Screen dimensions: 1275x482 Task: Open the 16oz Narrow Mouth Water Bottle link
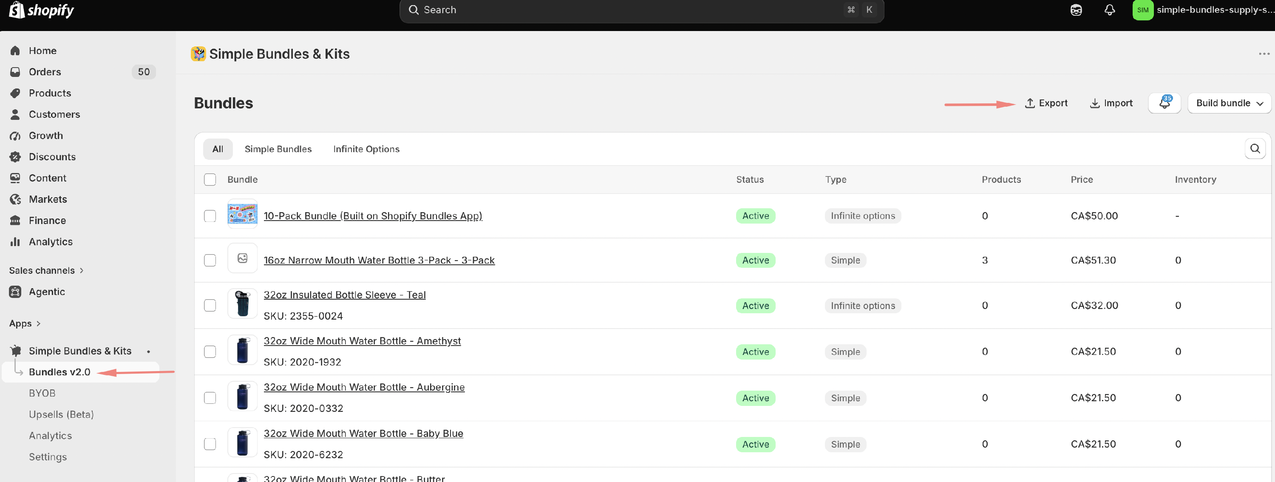coord(379,260)
